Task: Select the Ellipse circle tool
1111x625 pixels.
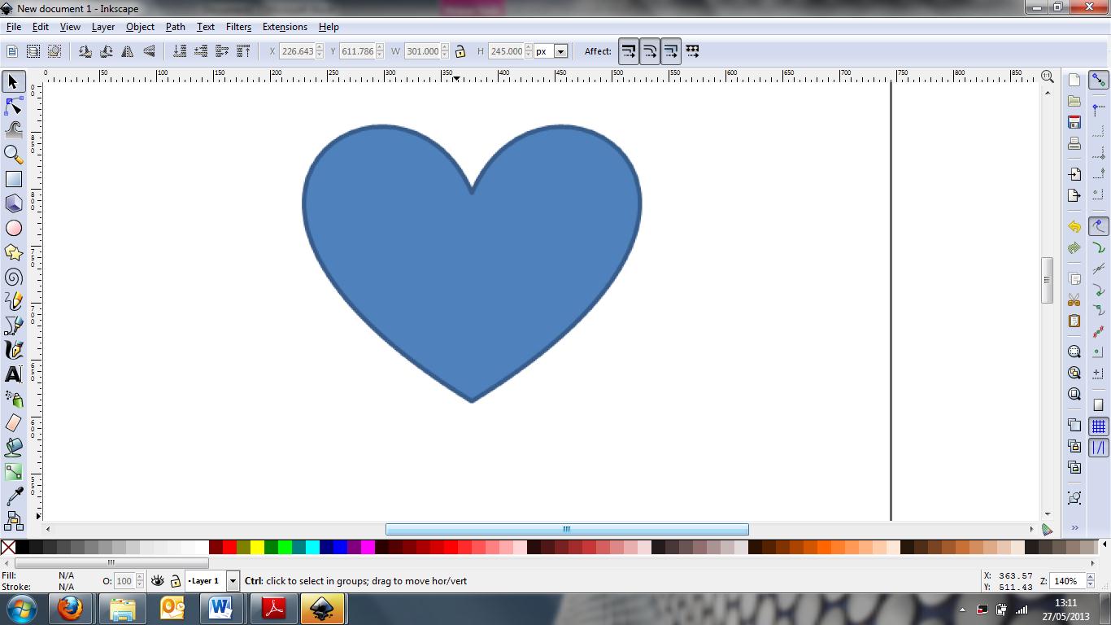Action: click(x=13, y=228)
